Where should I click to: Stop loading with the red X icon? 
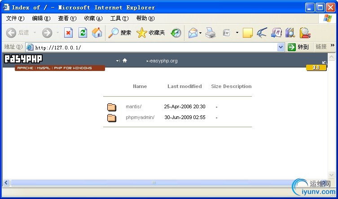[68, 33]
